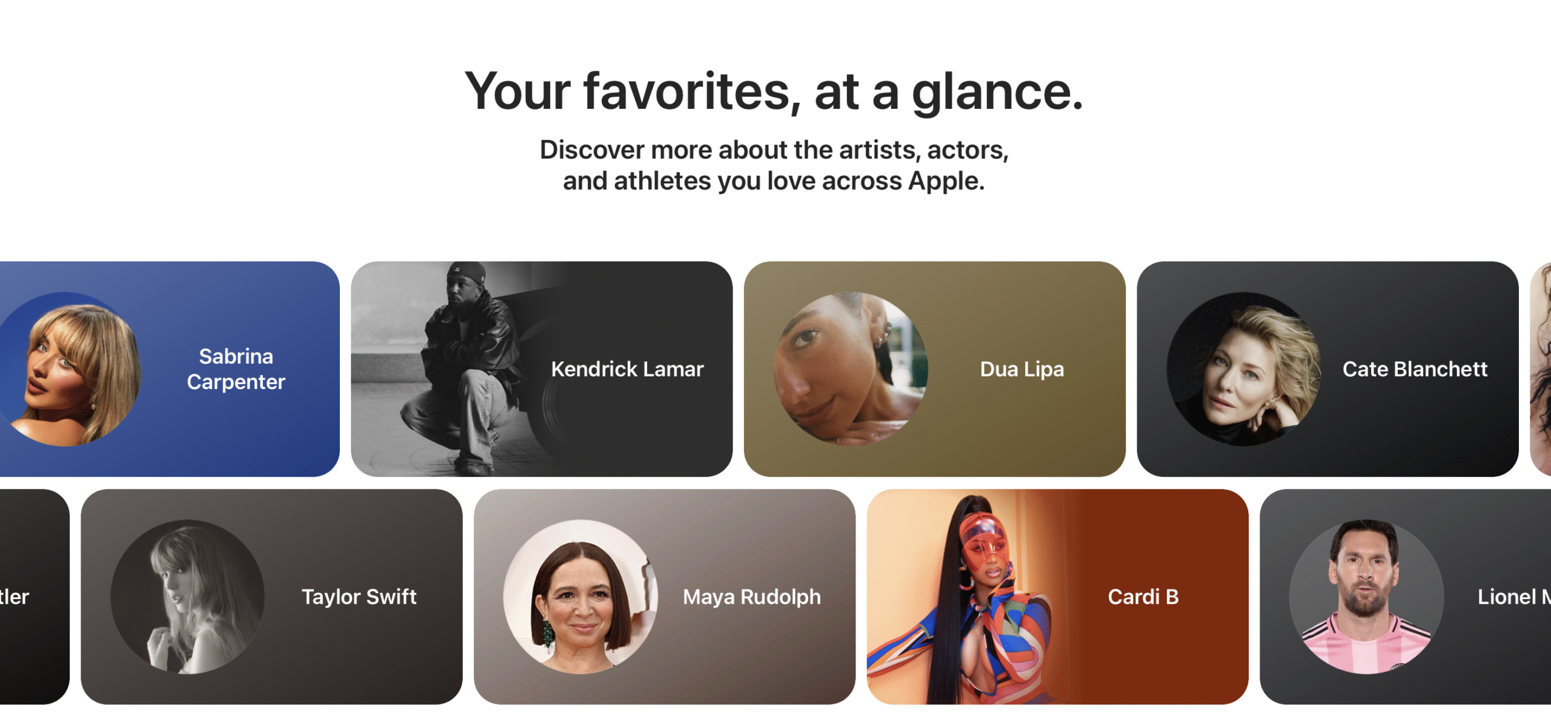Click Lionel Messi's circular portrait
The image size is (1551, 714).
1366,597
